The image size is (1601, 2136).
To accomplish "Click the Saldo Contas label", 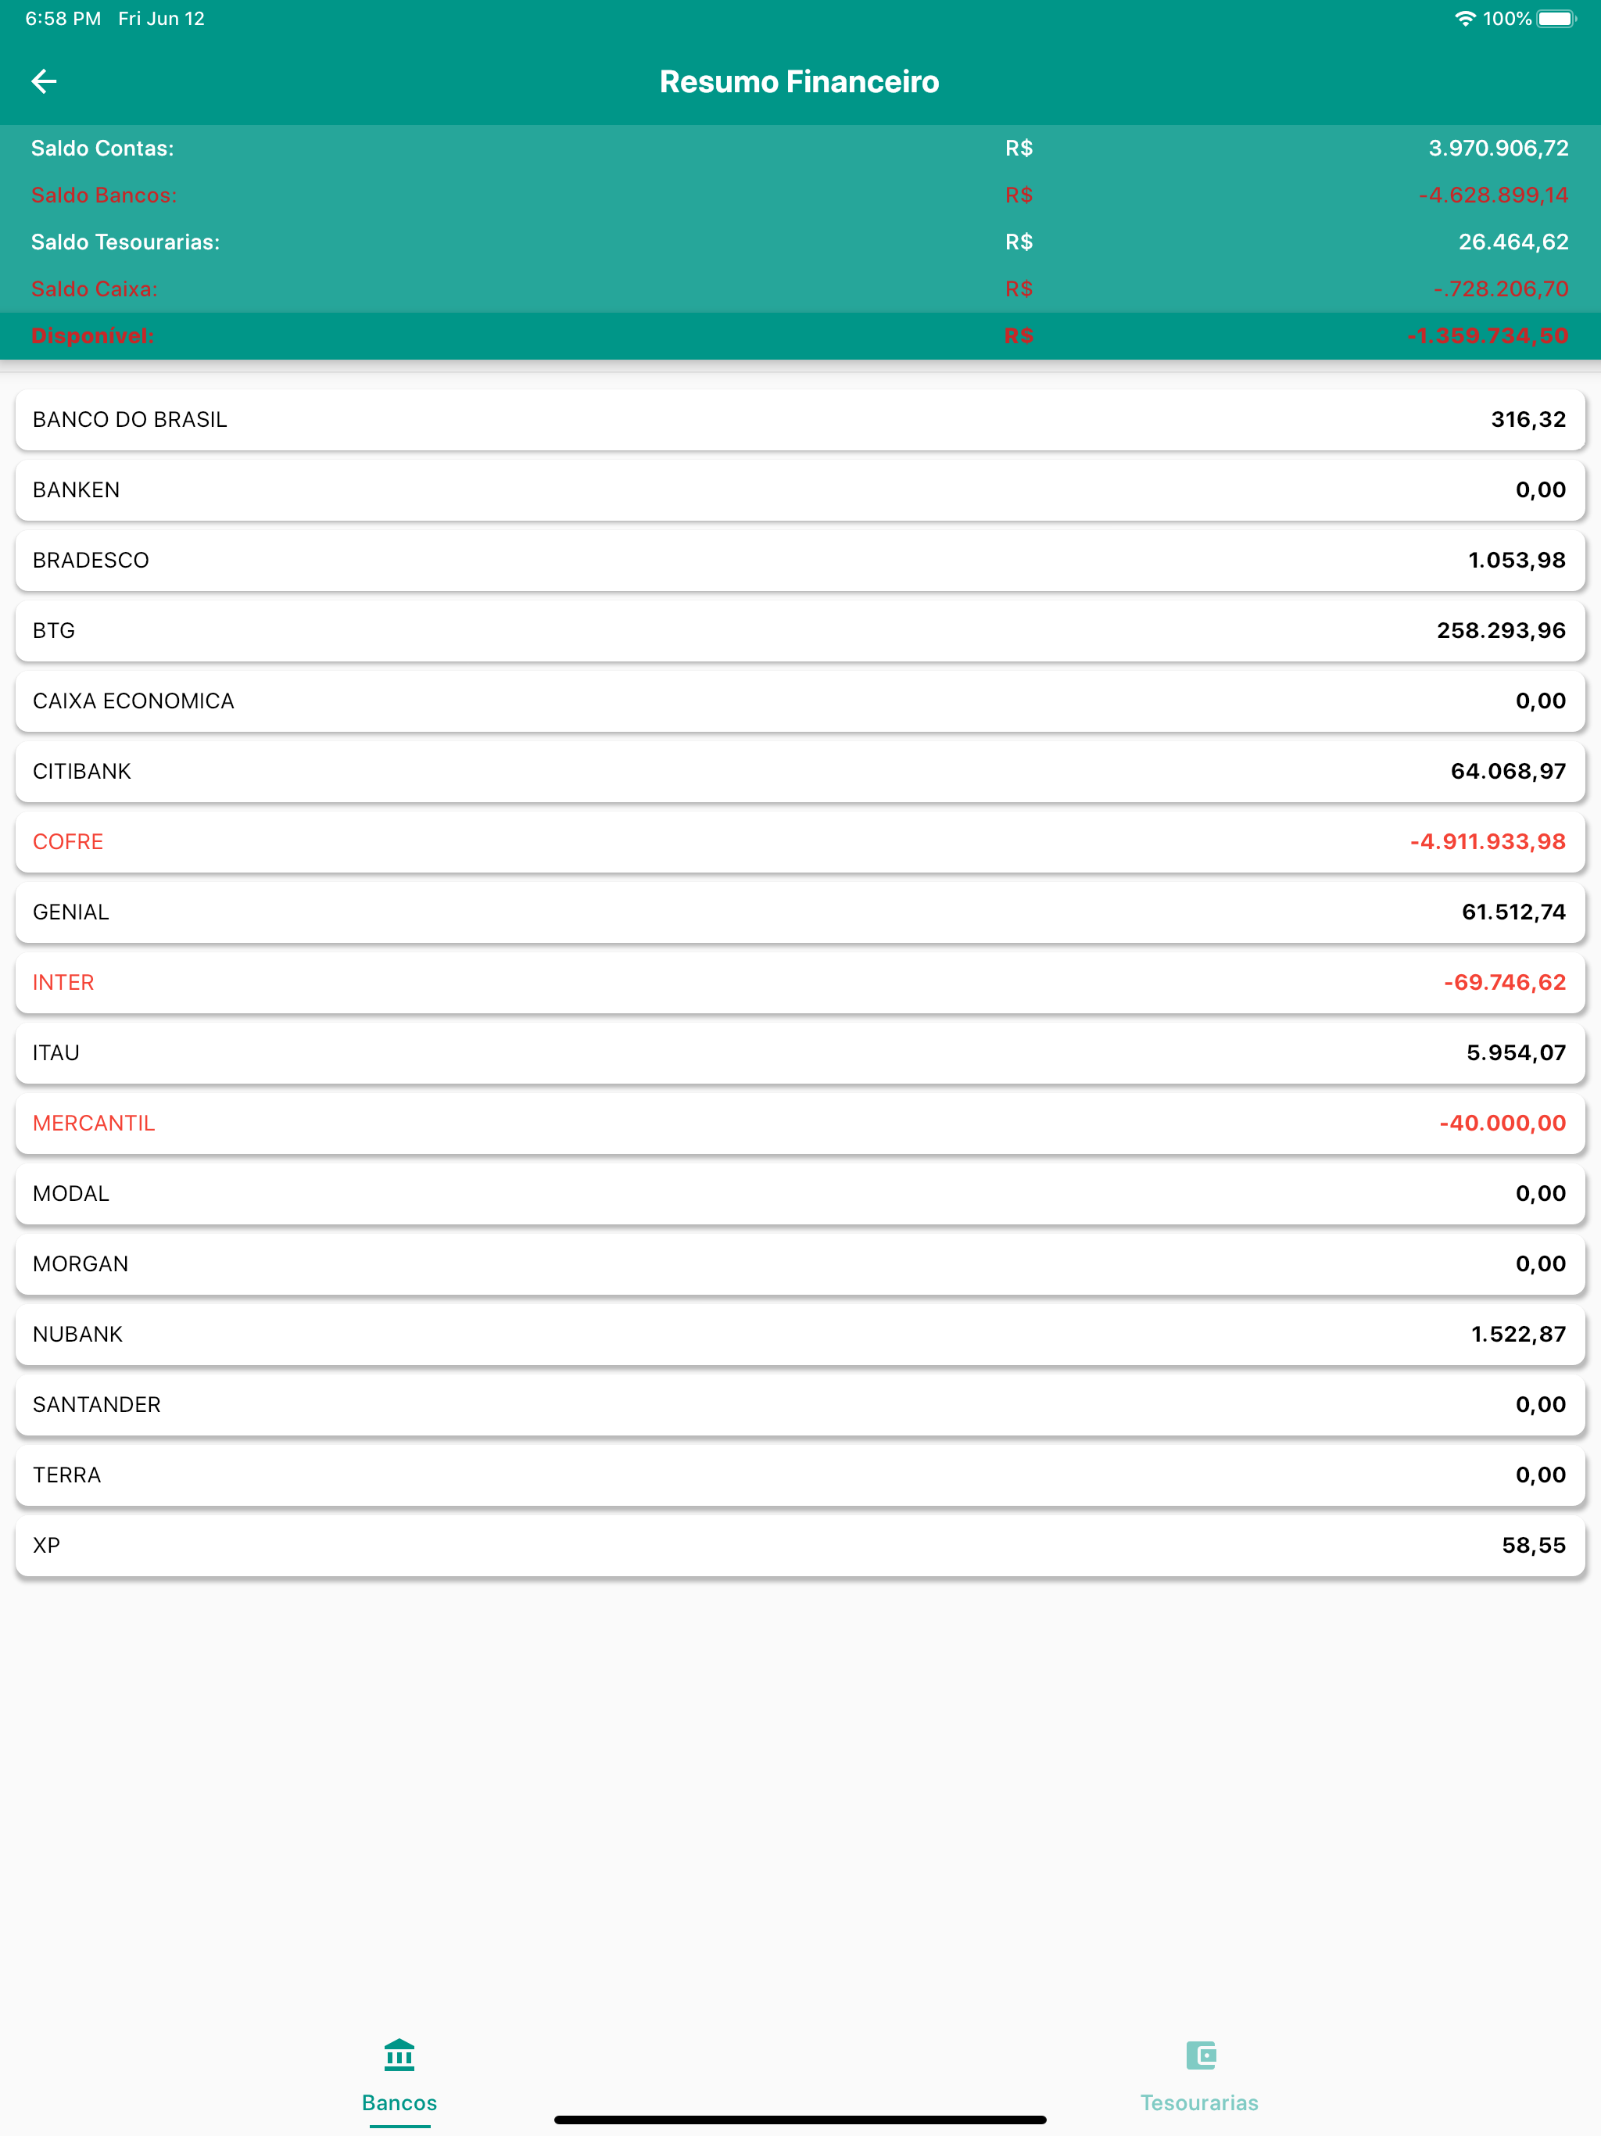I will (102, 148).
